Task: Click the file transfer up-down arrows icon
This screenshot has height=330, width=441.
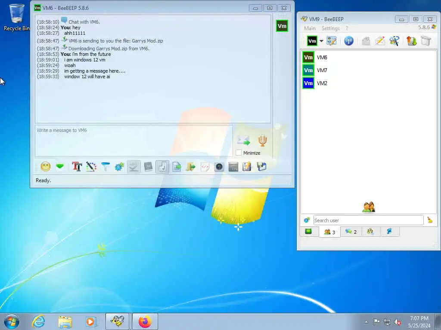Action: click(x=411, y=41)
